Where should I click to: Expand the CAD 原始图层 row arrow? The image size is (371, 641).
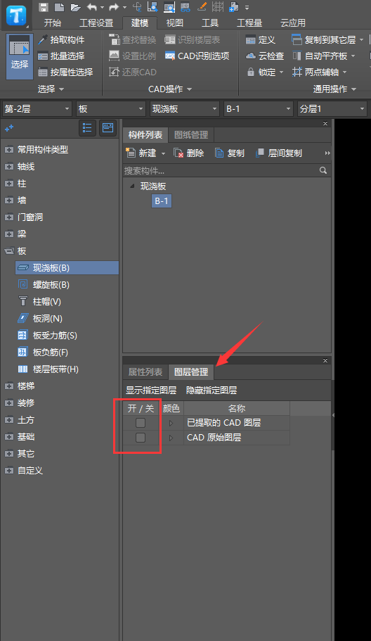pos(171,438)
